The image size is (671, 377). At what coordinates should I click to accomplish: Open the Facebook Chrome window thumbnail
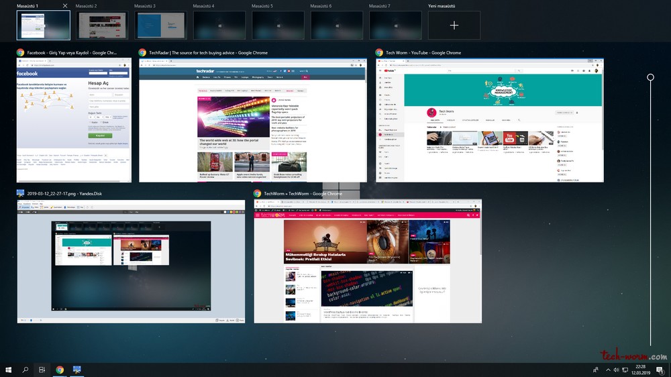tap(74, 119)
